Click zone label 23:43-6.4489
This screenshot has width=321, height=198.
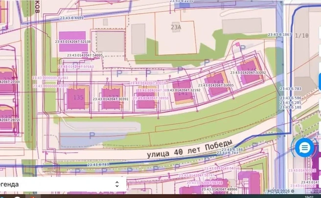pos(71,18)
